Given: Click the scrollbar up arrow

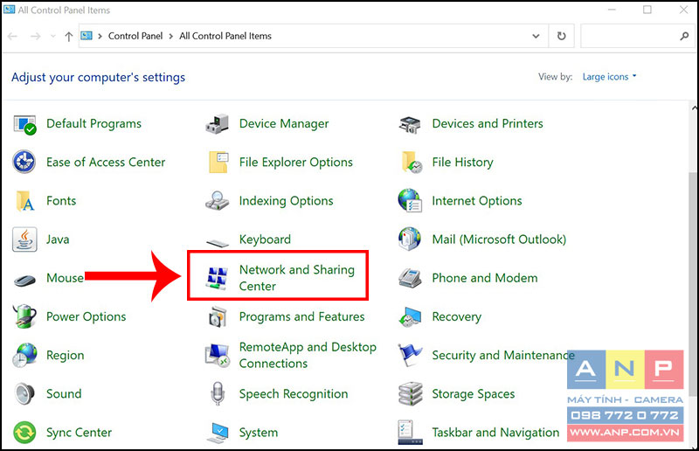Looking at the screenshot, I should [x=694, y=108].
